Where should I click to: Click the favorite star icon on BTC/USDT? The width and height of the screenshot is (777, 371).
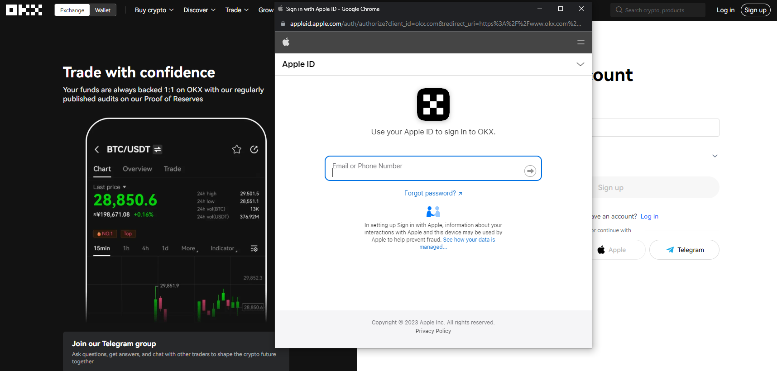(237, 149)
